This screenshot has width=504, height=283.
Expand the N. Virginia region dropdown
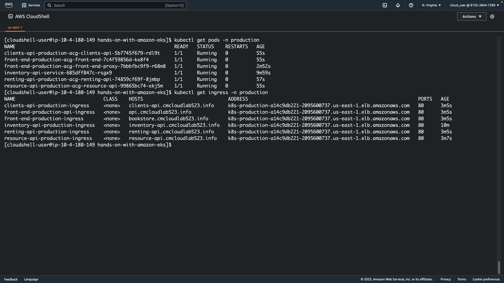(x=431, y=5)
